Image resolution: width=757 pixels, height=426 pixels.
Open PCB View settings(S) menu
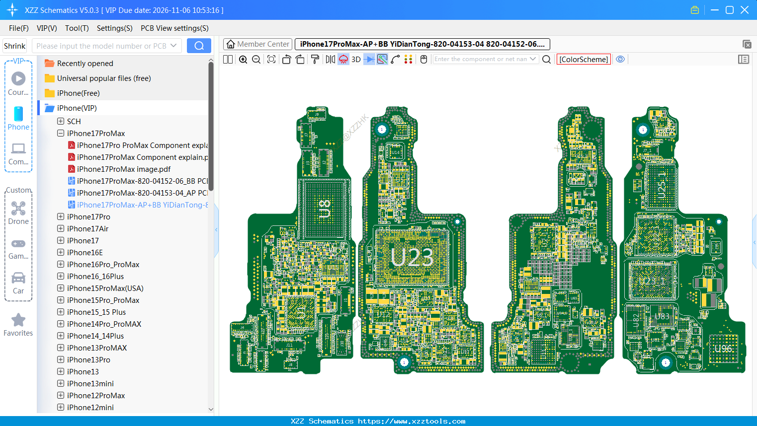click(x=174, y=28)
